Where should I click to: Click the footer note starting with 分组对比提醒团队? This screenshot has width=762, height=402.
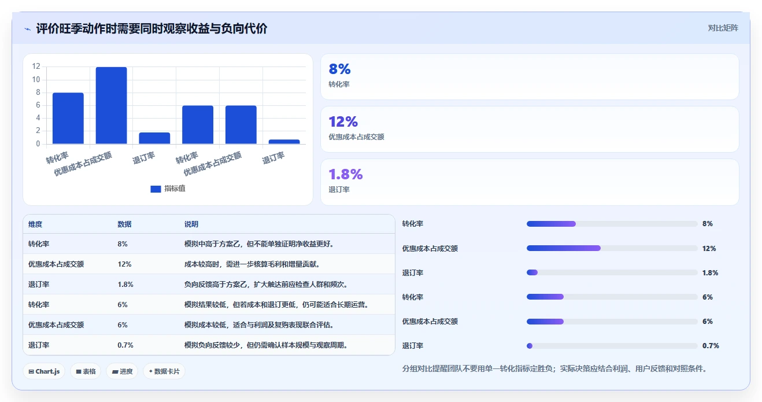[x=554, y=368]
